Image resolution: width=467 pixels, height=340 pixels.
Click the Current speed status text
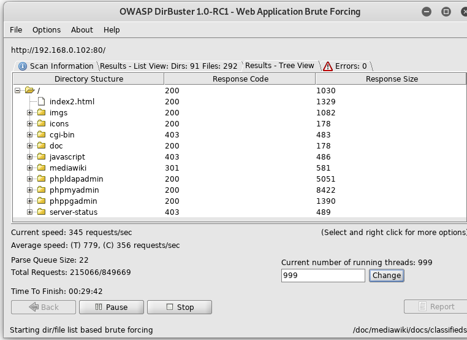click(72, 233)
